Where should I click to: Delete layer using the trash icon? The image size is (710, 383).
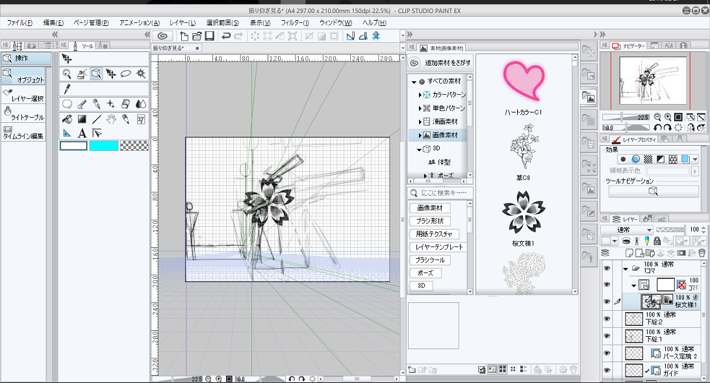point(702,252)
